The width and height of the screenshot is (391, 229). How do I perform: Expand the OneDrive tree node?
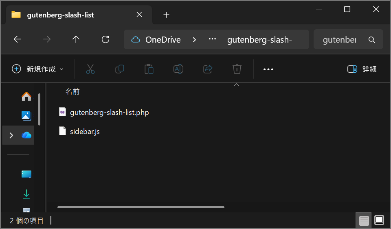click(x=11, y=135)
